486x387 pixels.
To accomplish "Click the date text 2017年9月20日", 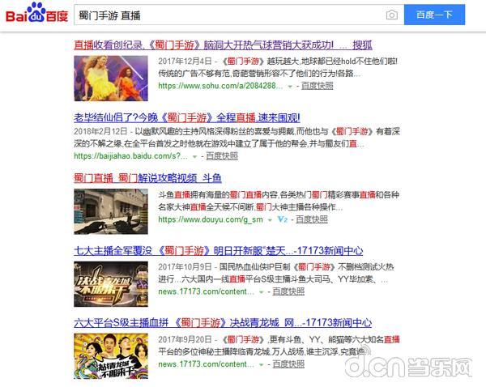I will [x=185, y=339].
